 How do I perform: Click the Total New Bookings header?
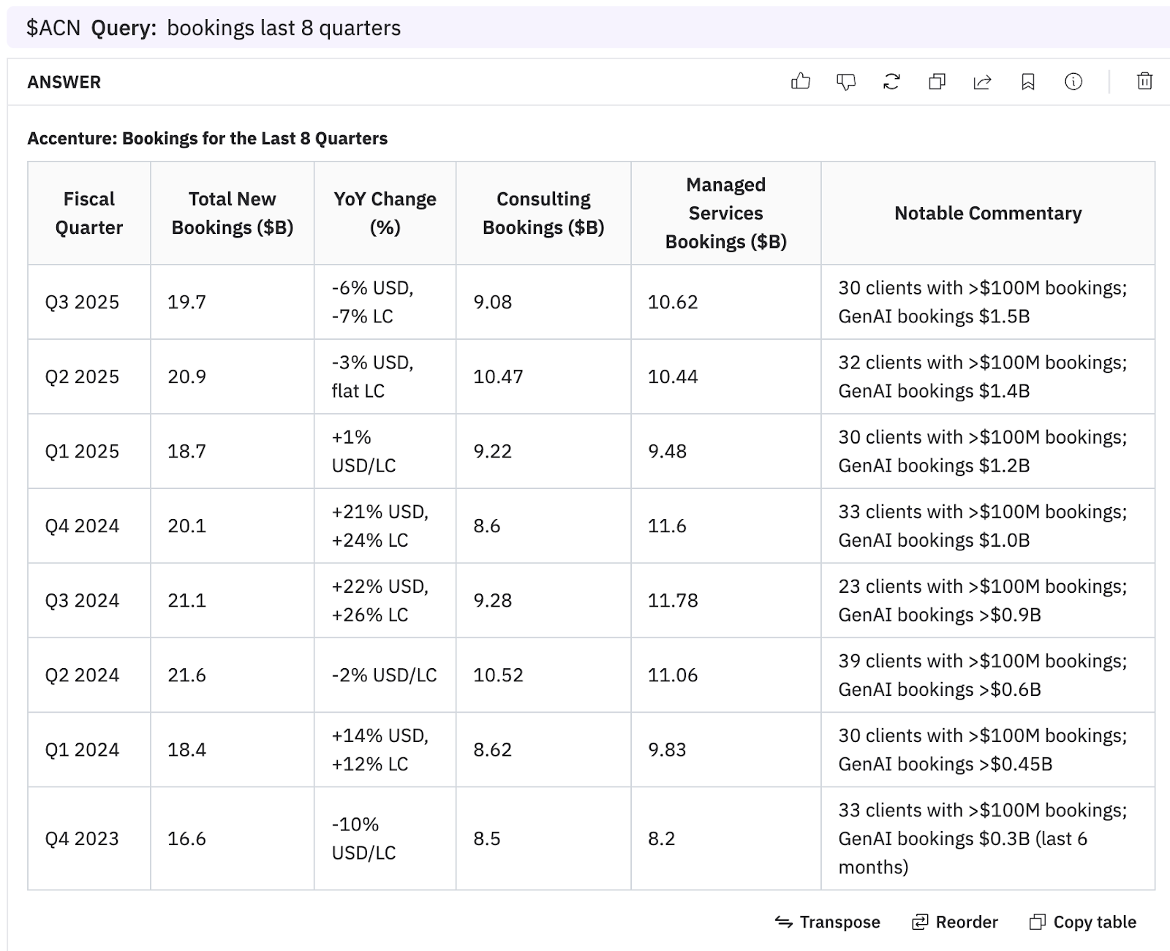click(232, 213)
